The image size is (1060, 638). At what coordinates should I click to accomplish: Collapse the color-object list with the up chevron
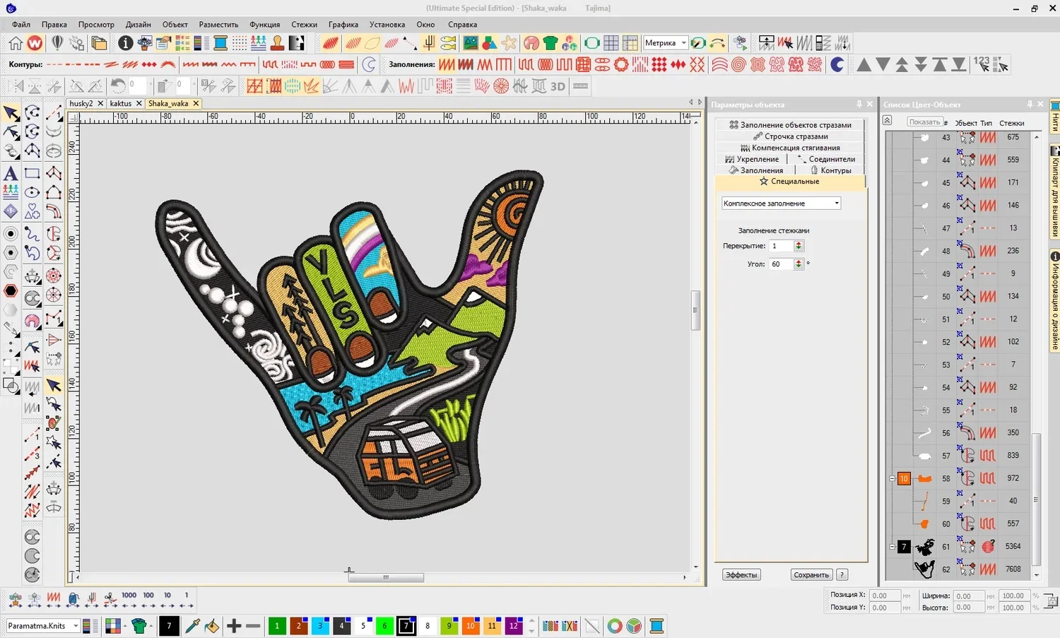coord(888,121)
